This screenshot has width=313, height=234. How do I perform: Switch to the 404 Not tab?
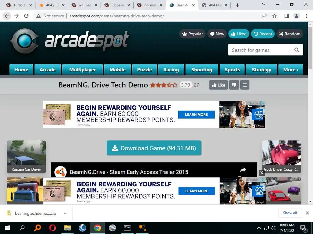coord(215,5)
